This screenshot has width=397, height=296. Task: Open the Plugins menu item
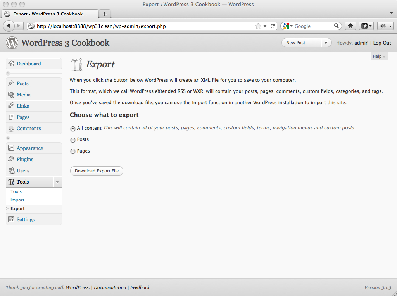click(34, 159)
